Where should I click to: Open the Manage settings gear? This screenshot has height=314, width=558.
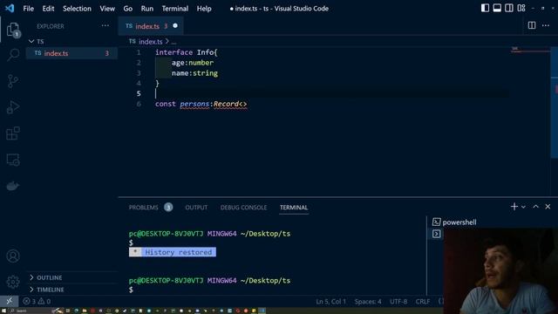(13, 282)
